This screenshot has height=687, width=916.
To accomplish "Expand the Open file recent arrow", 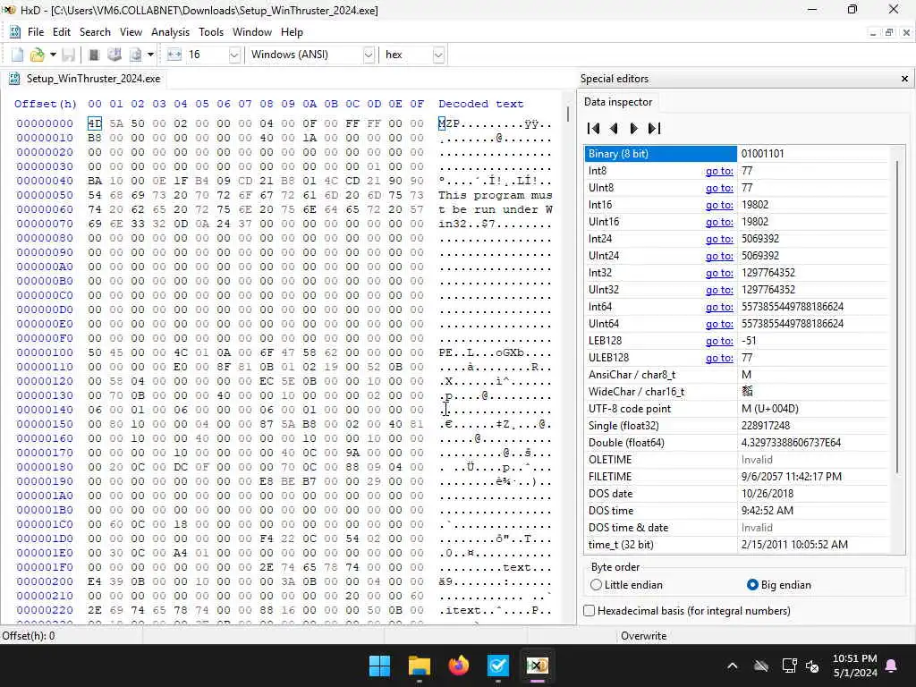I will (x=53, y=55).
